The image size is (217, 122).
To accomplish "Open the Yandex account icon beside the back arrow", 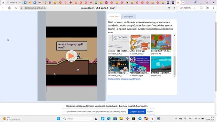I will [x=9, y=8].
